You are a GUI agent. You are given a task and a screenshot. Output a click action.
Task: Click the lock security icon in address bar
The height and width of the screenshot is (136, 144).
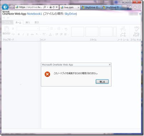pyautogui.click(x=51, y=7)
